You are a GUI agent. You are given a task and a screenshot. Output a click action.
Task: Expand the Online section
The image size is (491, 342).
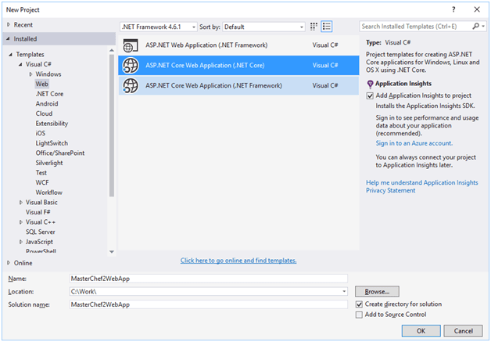(x=9, y=263)
